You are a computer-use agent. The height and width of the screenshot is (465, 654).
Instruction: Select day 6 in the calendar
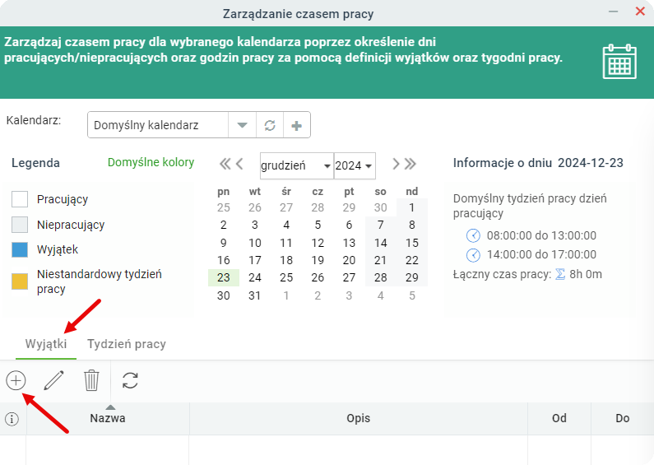pyautogui.click(x=349, y=225)
